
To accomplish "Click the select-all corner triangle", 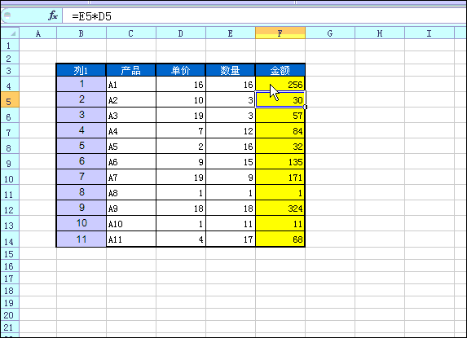I will (x=10, y=33).
